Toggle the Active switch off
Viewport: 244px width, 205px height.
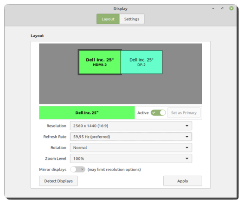coord(158,112)
